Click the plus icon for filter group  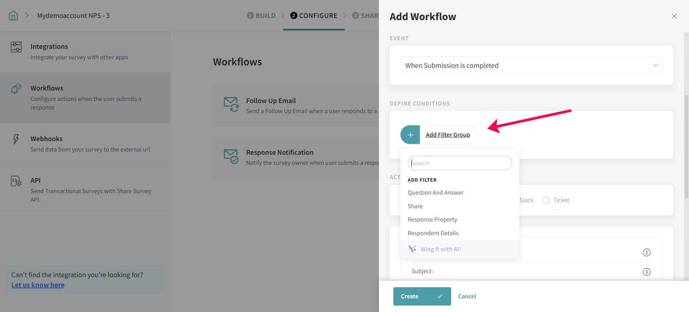411,135
